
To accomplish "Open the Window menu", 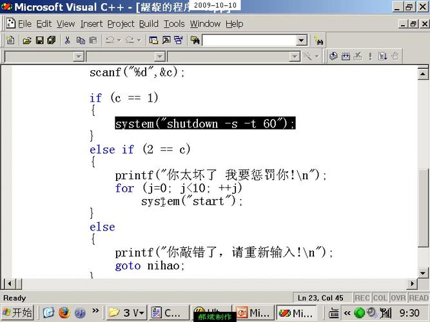I will tap(205, 24).
